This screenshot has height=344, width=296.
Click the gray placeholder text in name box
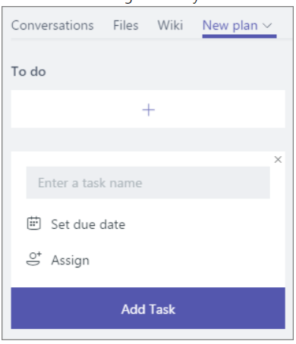90,183
